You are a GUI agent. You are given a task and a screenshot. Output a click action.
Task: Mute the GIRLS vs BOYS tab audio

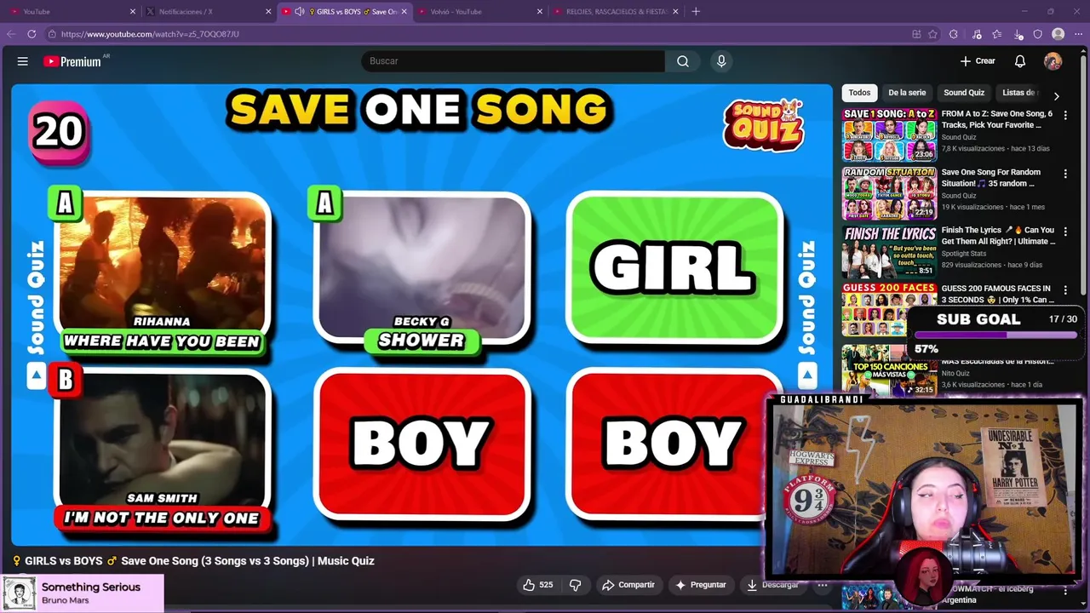point(299,11)
